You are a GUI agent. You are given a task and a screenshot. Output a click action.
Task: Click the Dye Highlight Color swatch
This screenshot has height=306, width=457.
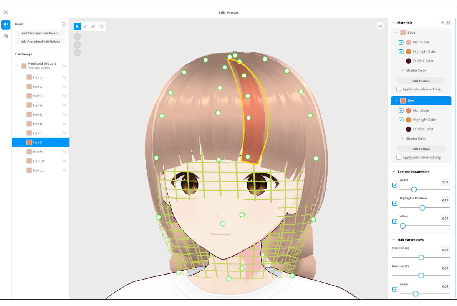tap(408, 120)
